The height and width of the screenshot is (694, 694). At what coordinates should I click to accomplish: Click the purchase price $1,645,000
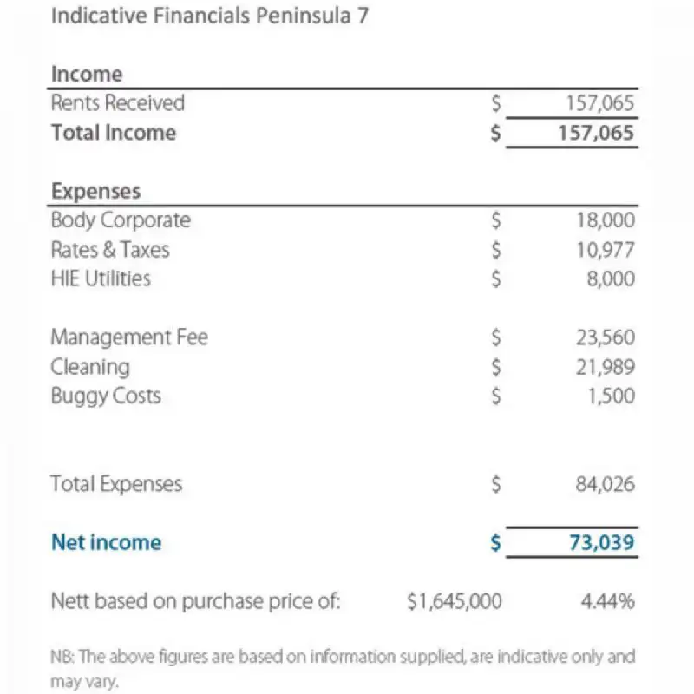coord(455,600)
